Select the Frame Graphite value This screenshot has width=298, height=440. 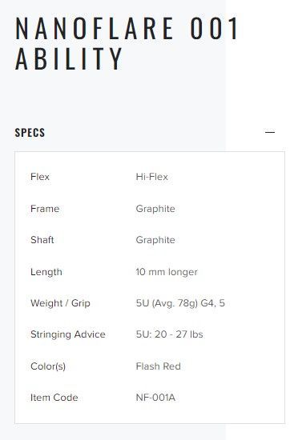click(155, 209)
